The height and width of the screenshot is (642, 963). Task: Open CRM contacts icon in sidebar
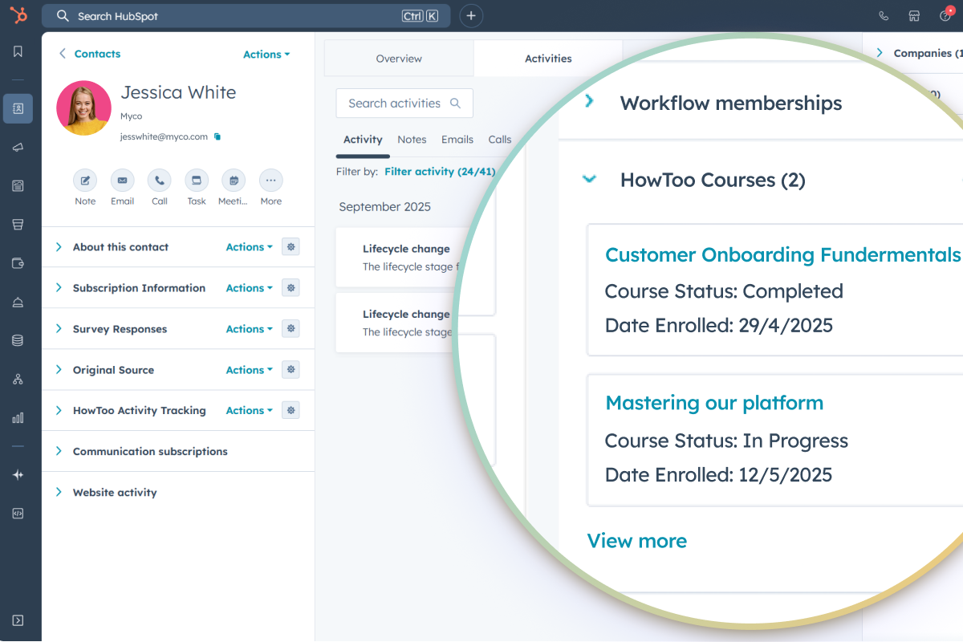(18, 108)
